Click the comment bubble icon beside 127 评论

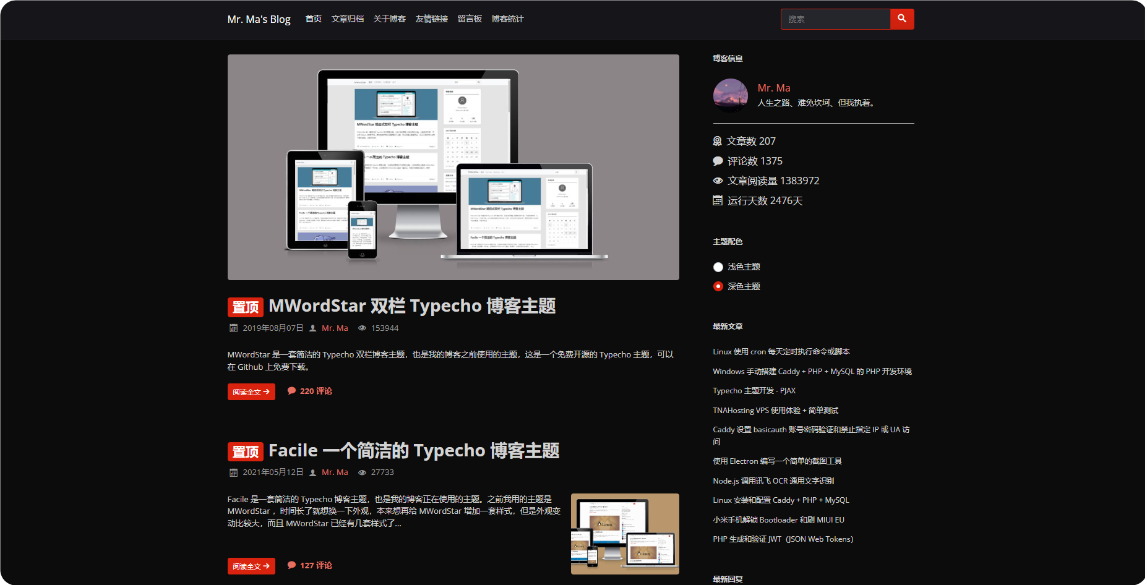click(291, 565)
